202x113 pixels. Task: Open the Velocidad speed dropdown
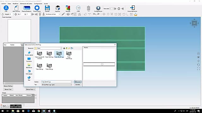tap(113, 9)
